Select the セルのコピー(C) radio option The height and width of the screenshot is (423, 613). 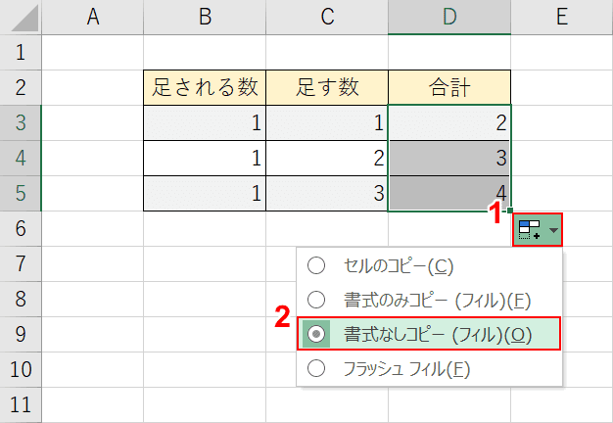point(429,265)
